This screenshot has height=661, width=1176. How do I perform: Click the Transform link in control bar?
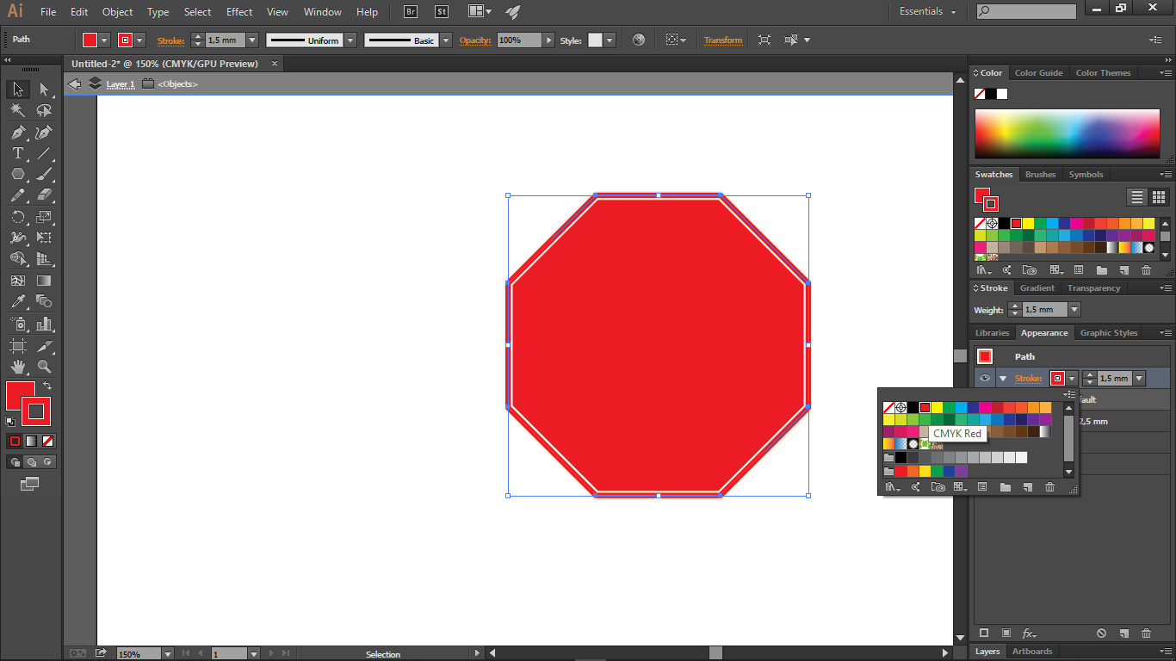tap(723, 40)
